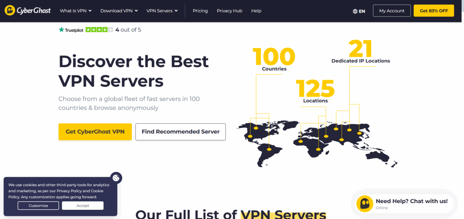464x219 pixels.
Task: Click the 100 Countries figure
Action: coord(274,59)
